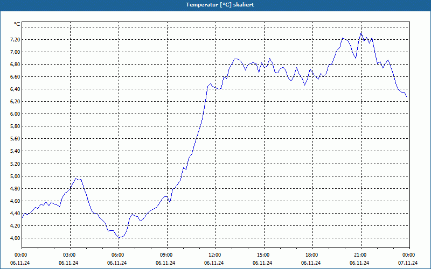Click the 7,00 y-axis value

[15, 52]
